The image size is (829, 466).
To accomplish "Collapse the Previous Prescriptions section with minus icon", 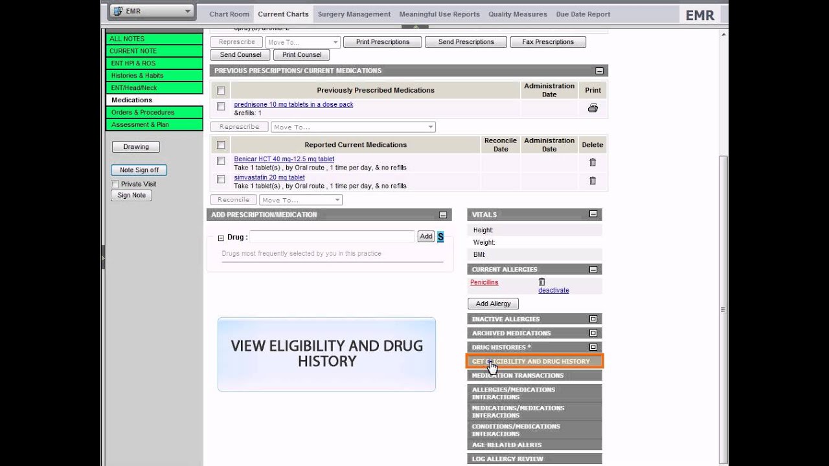I will click(600, 71).
